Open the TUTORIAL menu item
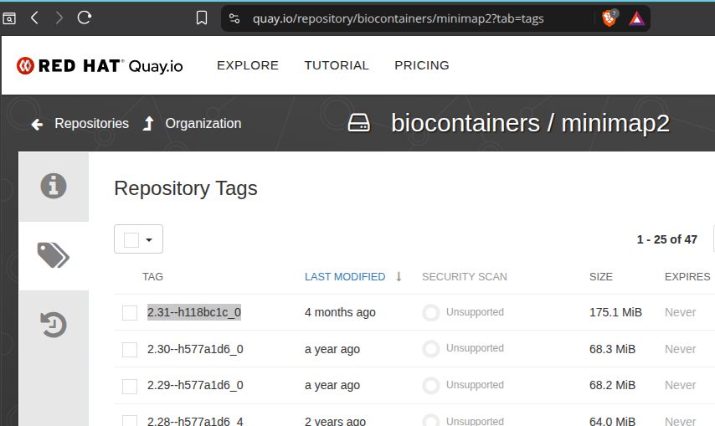This screenshot has height=426, width=715. [337, 65]
